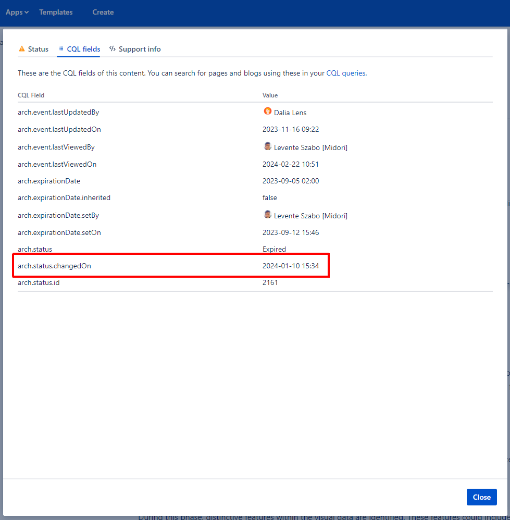Select arch.expirationDate.setBy field name
Viewport: 510px width, 520px height.
58,216
